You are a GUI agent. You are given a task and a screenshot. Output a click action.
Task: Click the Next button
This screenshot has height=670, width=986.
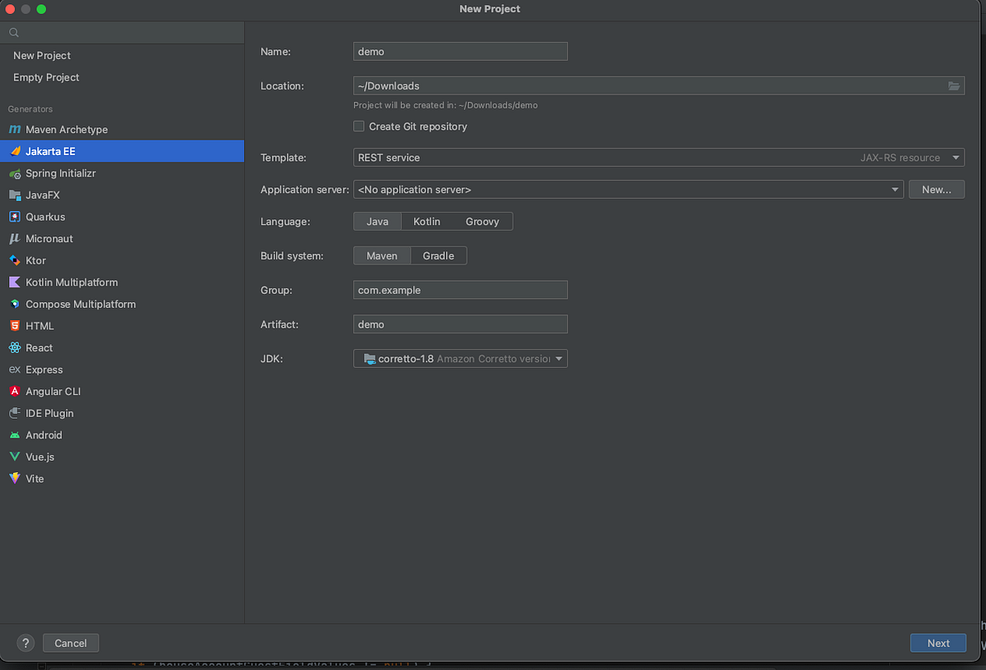point(938,643)
